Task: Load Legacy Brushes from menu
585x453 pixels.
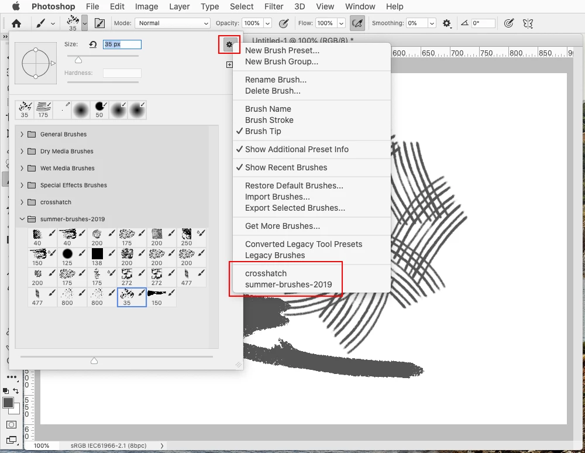Action: (275, 255)
